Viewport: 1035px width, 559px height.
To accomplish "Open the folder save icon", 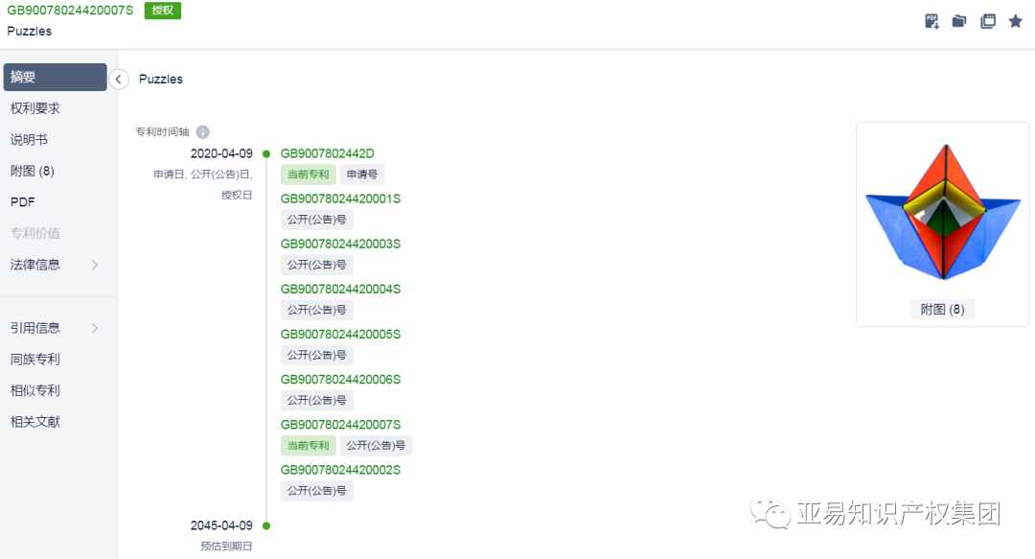I will click(x=959, y=21).
